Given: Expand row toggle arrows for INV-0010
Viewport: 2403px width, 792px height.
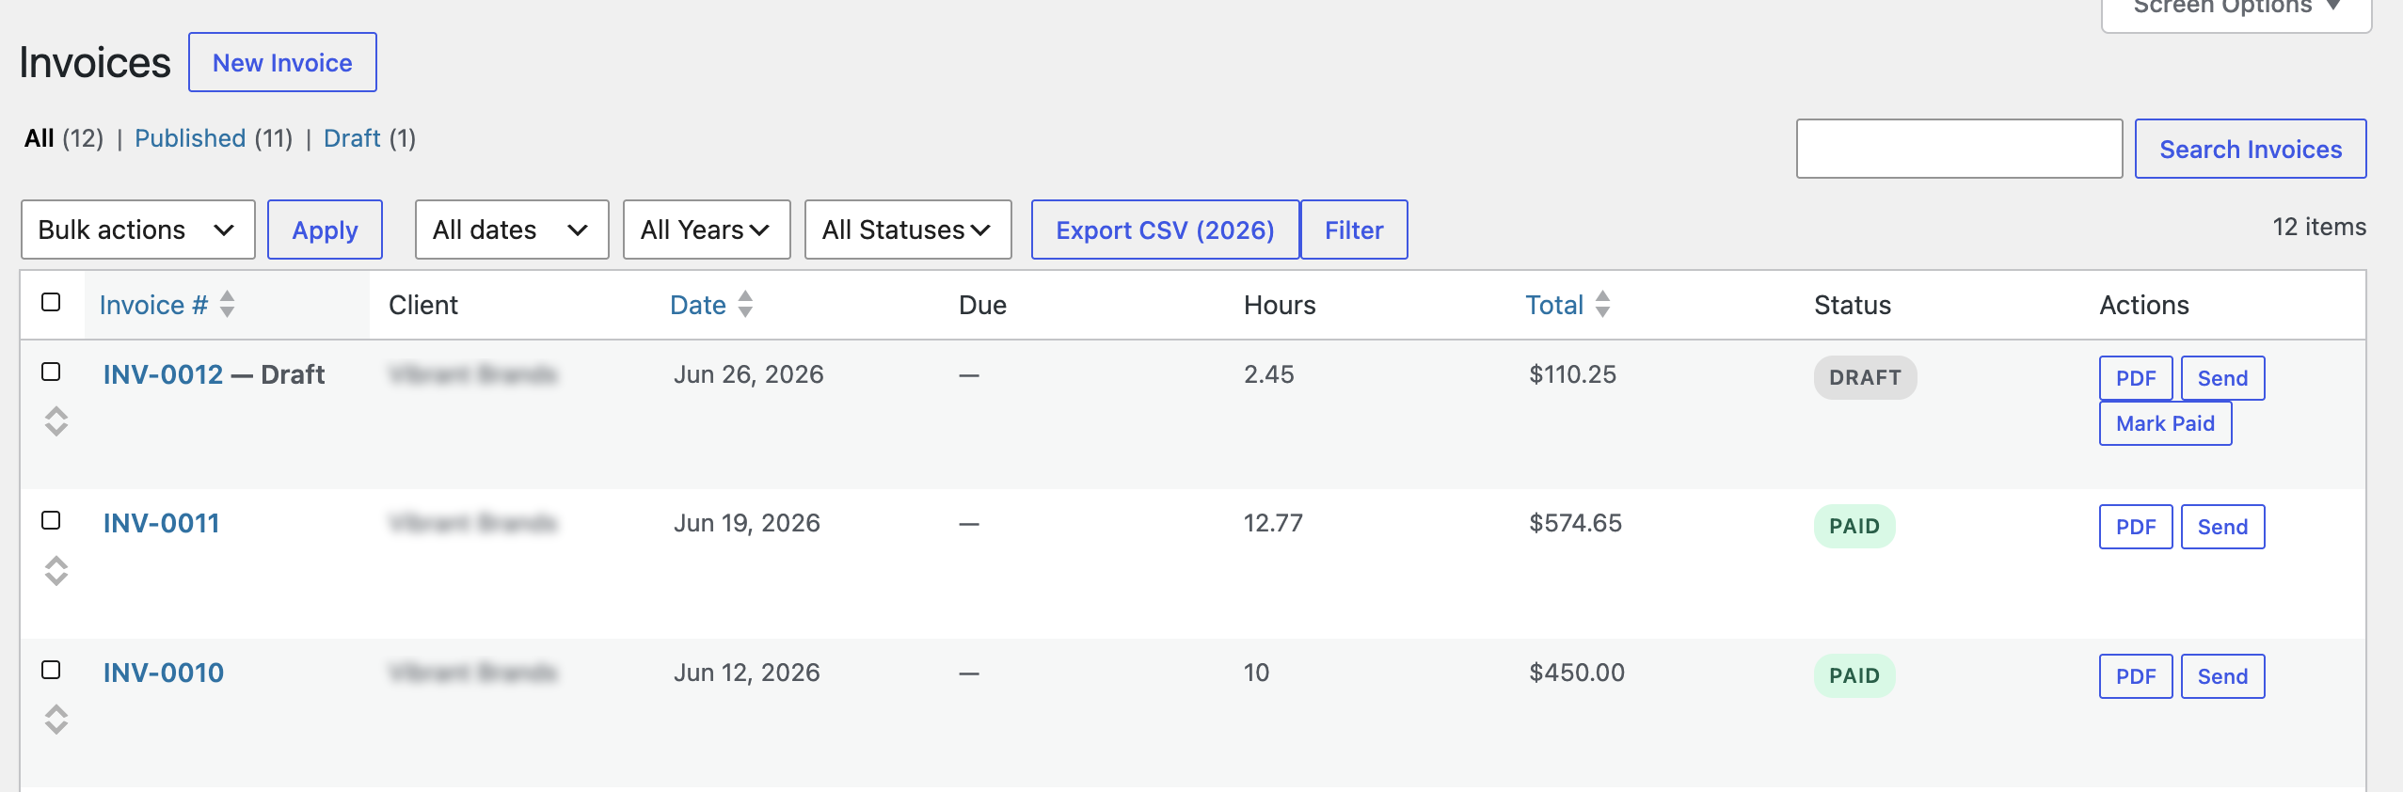Looking at the screenshot, I should click(x=56, y=720).
